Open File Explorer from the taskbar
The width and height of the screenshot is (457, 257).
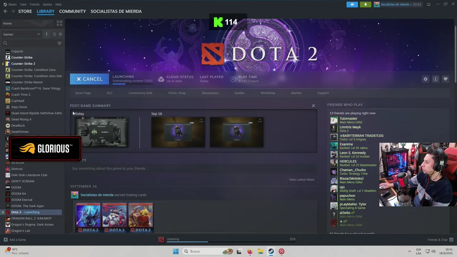tap(260, 251)
